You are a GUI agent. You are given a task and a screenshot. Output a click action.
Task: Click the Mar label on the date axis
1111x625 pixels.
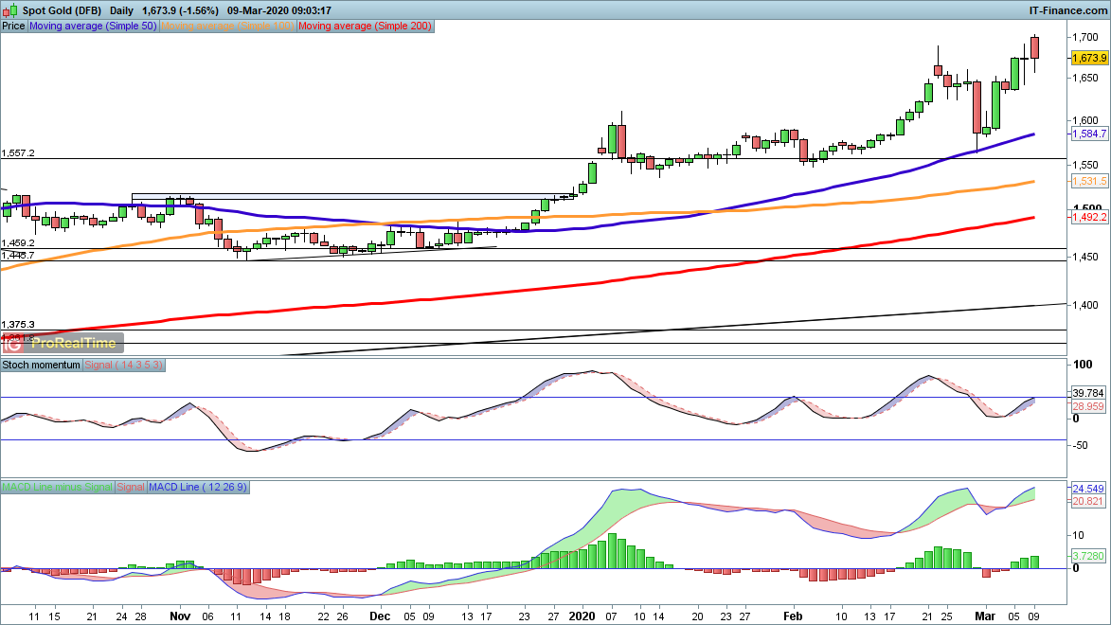click(985, 616)
